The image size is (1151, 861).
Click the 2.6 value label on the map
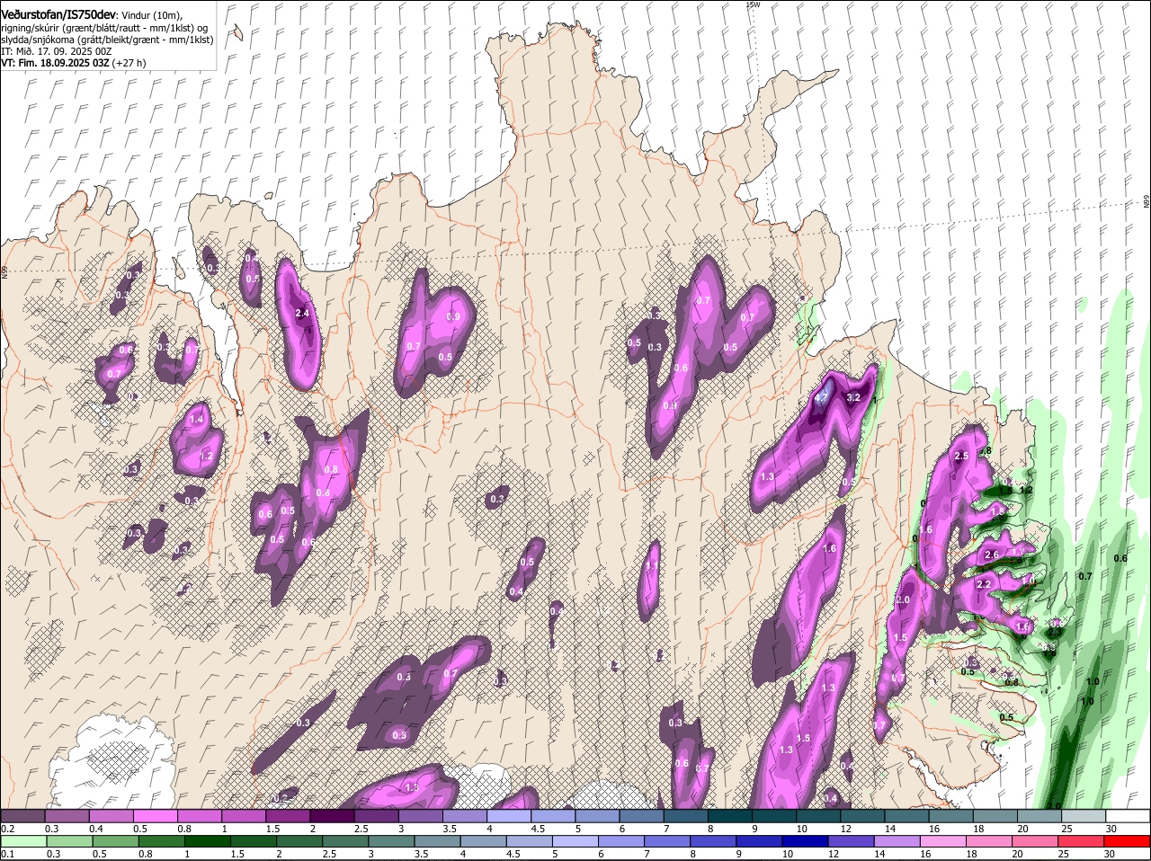(x=992, y=555)
